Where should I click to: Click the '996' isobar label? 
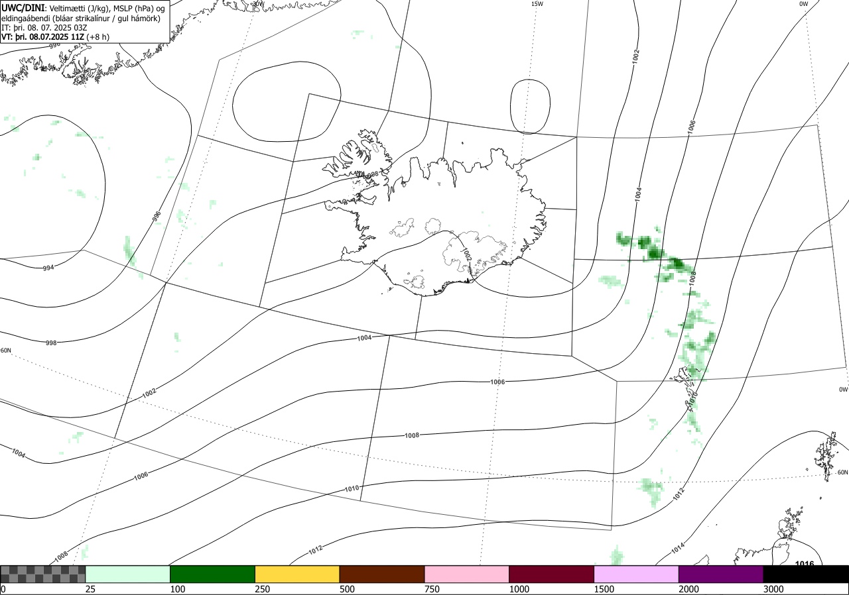pos(157,217)
